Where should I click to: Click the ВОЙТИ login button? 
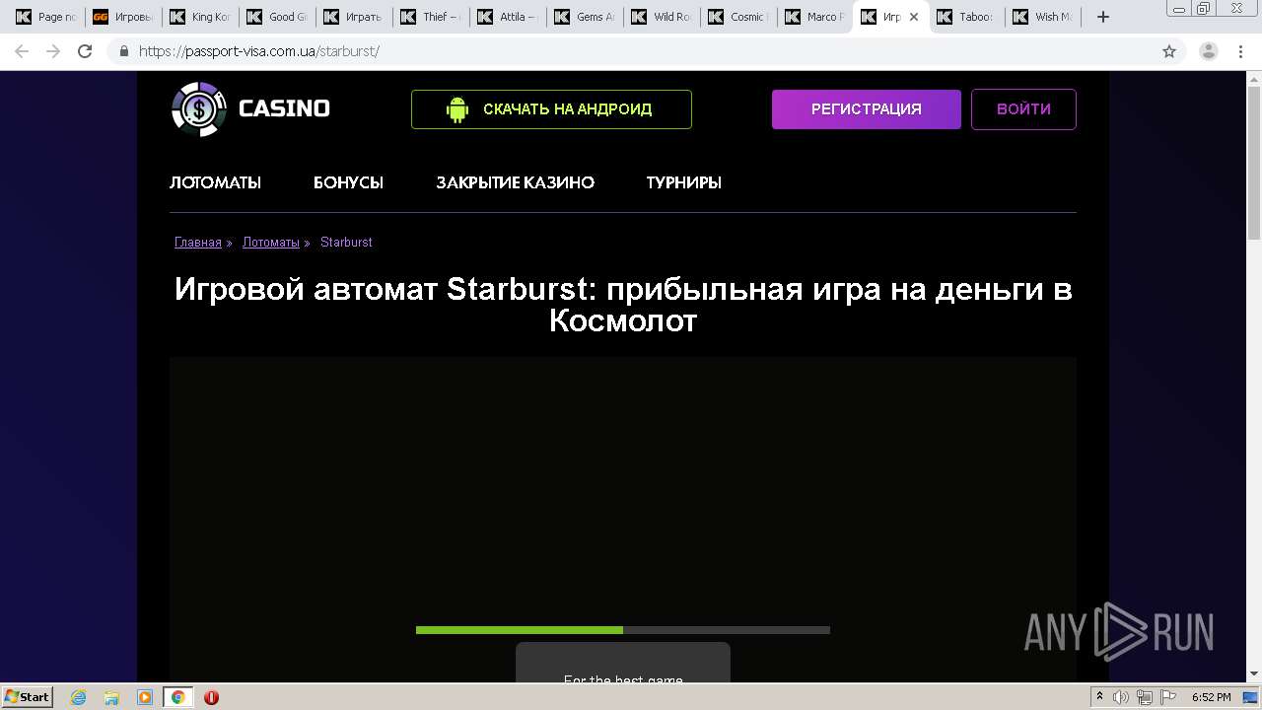[1023, 109]
